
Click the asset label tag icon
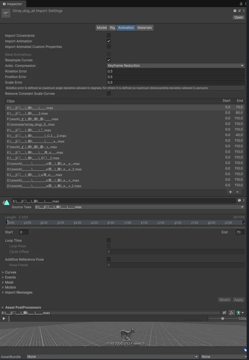(245, 350)
